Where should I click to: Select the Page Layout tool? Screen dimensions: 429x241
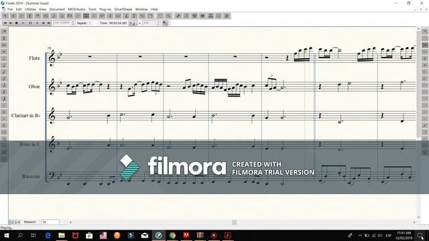click(150, 16)
